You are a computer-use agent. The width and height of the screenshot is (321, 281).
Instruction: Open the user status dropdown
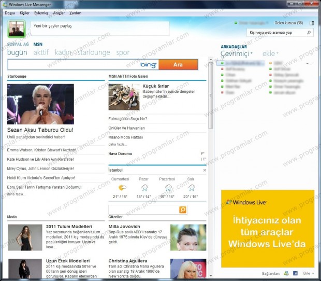[x=252, y=23]
